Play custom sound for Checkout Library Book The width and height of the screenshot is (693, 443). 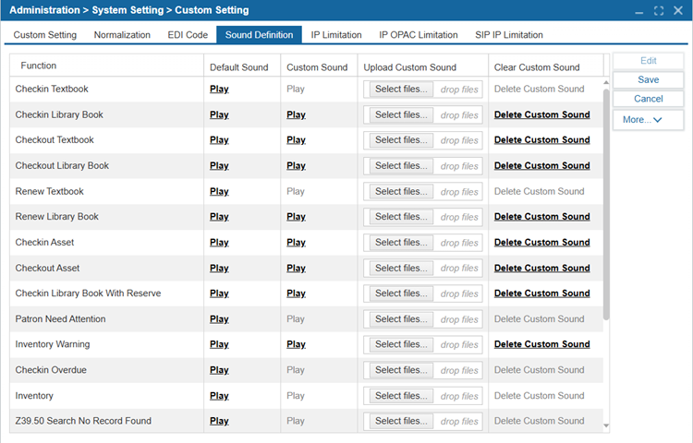coord(296,166)
